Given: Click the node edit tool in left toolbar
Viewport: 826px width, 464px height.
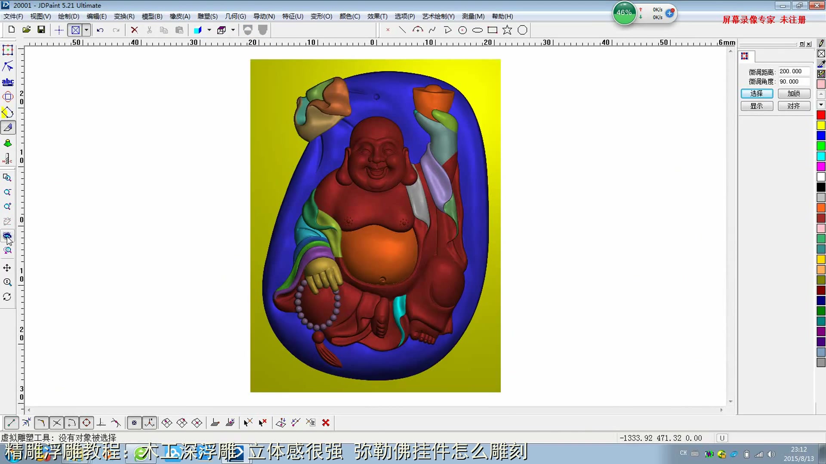Looking at the screenshot, I should click(8, 66).
